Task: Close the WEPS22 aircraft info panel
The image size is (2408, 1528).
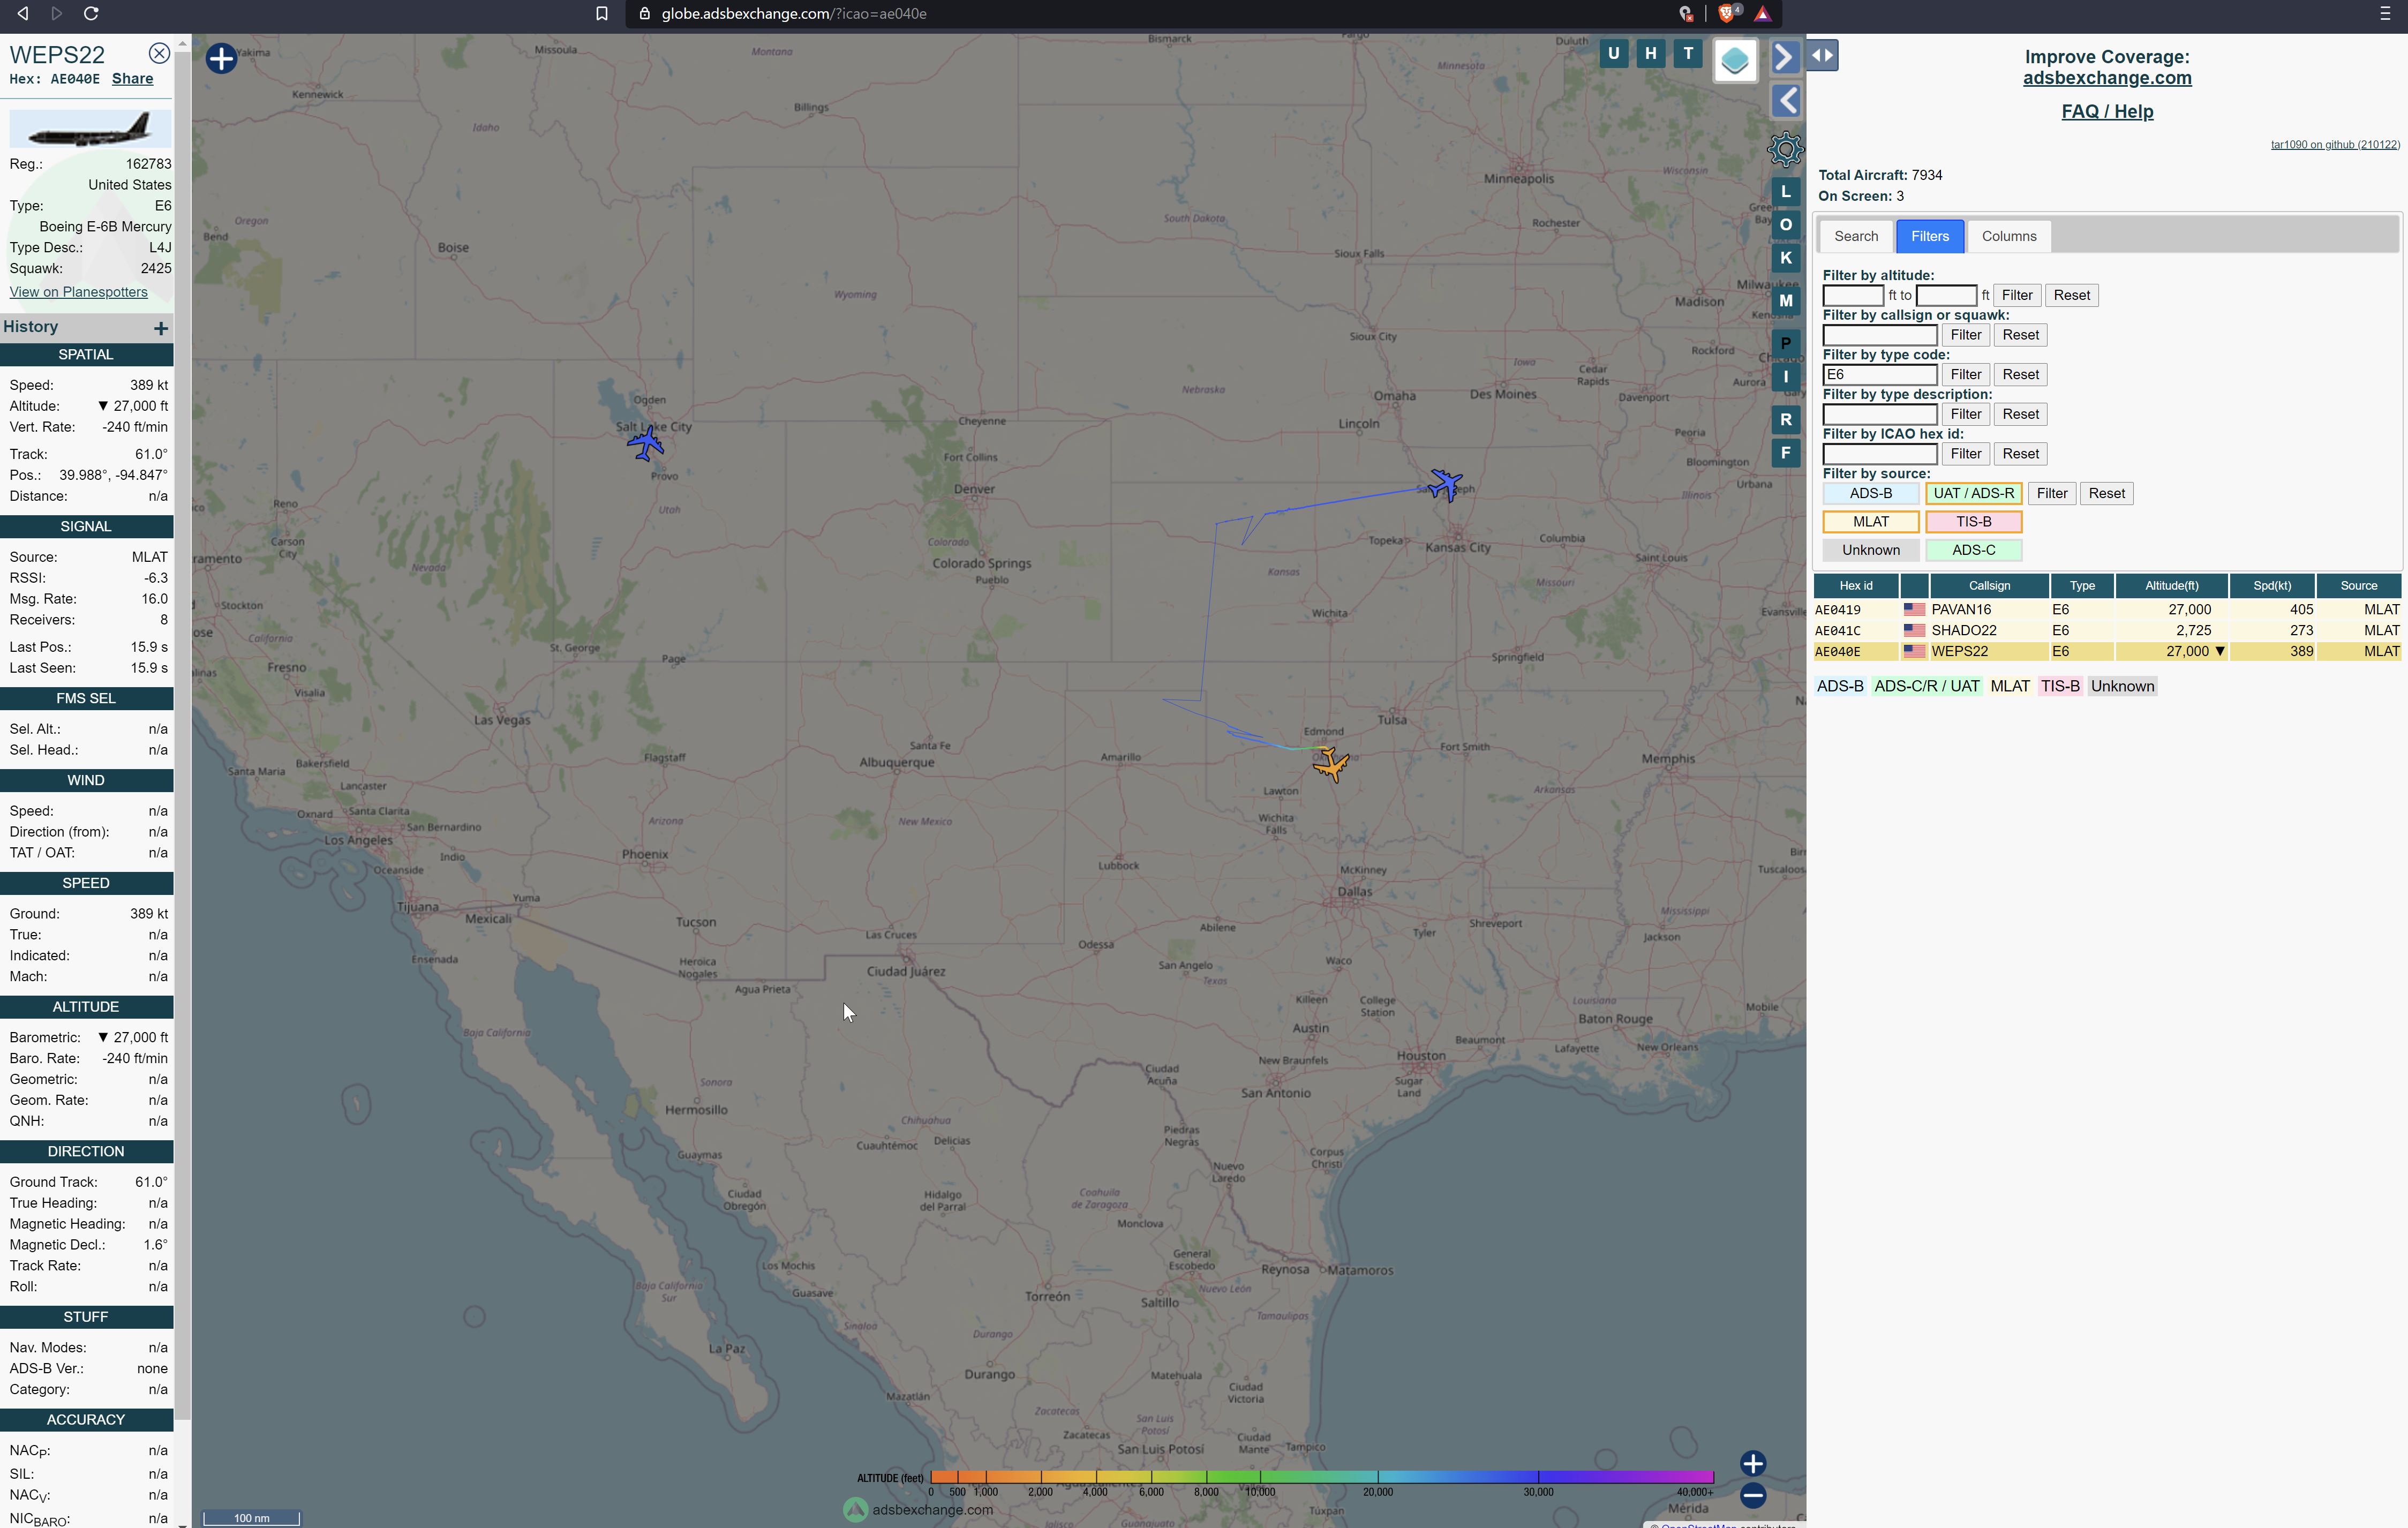Action: coord(158,54)
